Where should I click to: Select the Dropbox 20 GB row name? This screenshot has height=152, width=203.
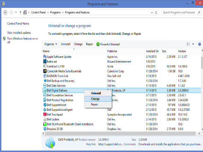click(x=54, y=129)
